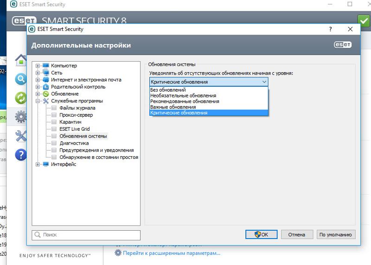Screen dimensions: 371x265
Task: Select Диагностика tree item
Action: click(74, 143)
